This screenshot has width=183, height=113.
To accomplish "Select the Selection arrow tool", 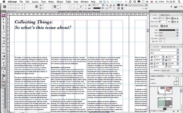I will [4, 19].
